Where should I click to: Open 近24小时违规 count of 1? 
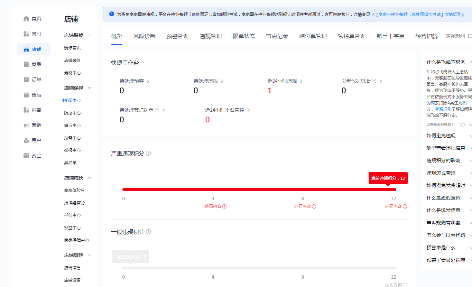click(x=270, y=91)
